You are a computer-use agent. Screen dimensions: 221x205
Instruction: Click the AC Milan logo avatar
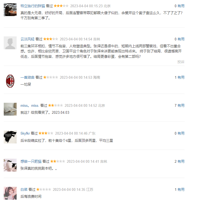pyautogui.click(x=10, y=81)
